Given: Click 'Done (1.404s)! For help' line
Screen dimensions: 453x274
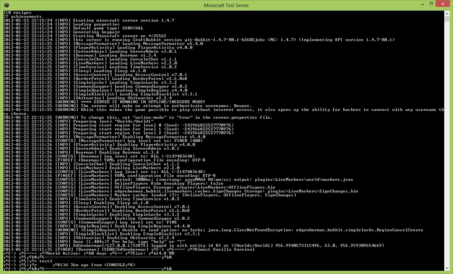Looking at the screenshot, I should click(94, 242).
